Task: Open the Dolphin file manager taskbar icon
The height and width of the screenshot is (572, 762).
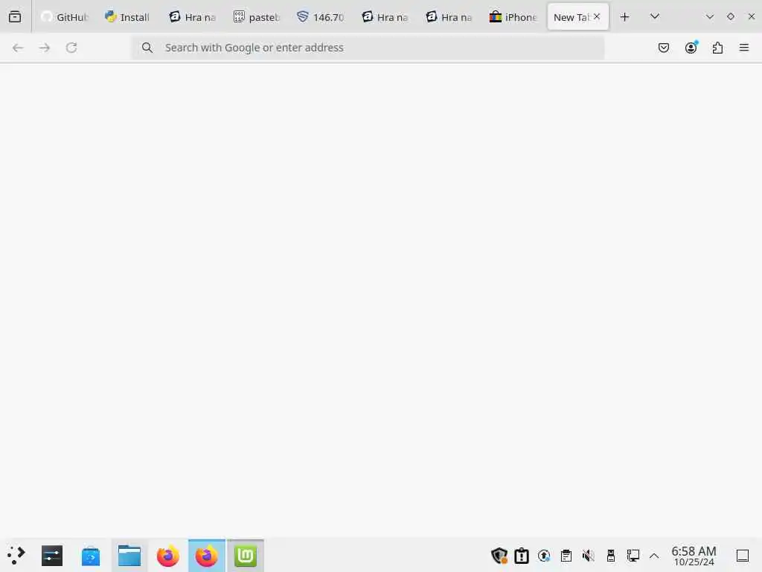Action: coord(129,555)
